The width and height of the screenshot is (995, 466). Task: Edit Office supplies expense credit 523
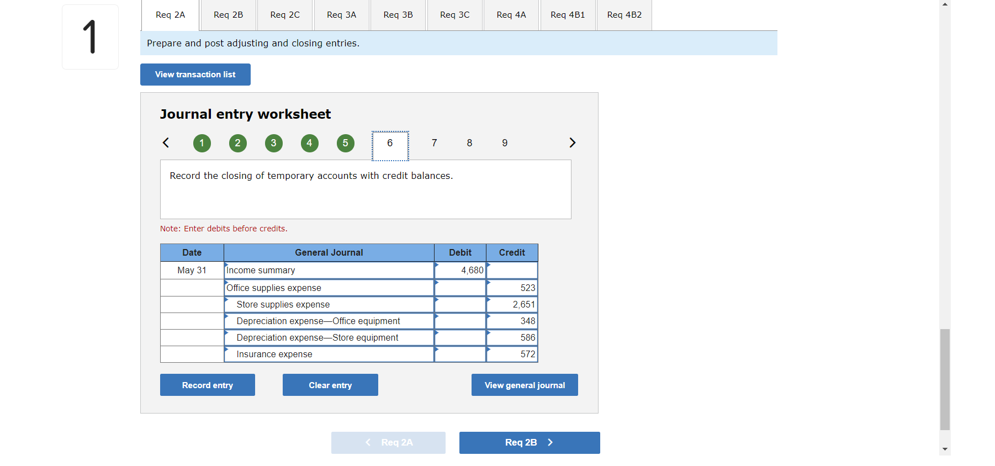coord(512,288)
